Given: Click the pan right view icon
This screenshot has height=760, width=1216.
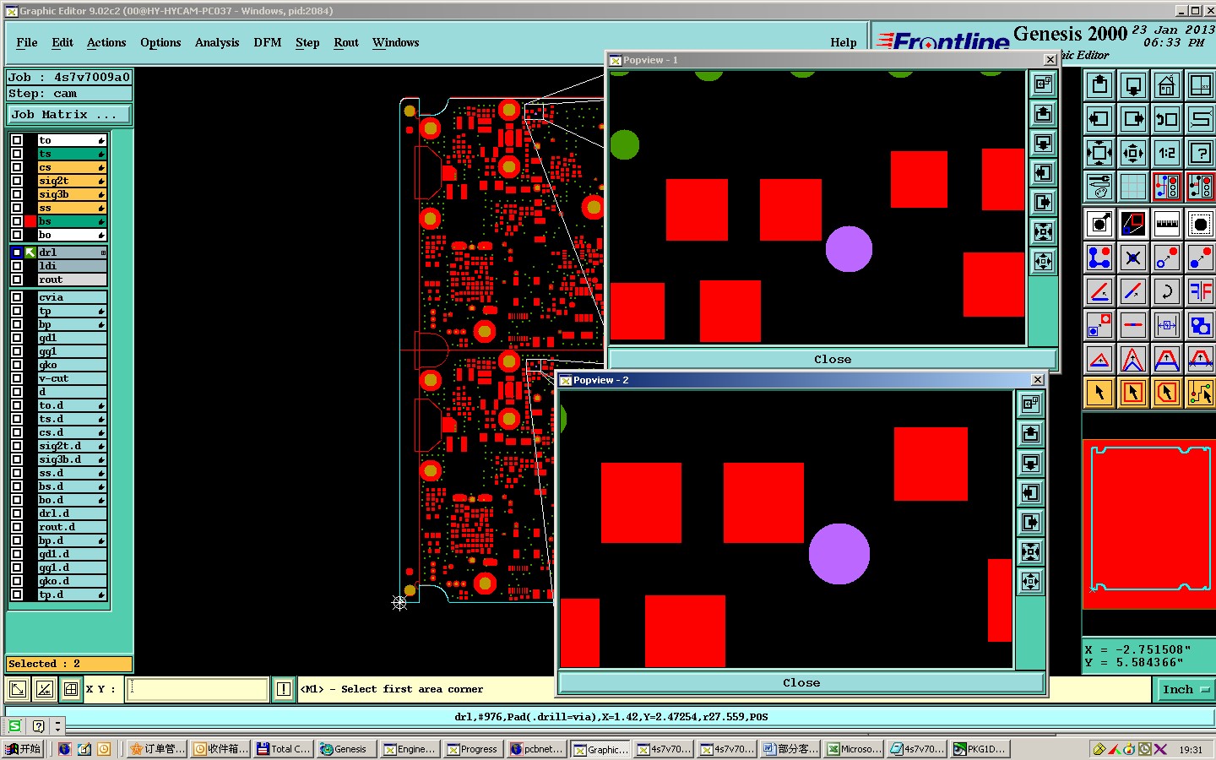Looking at the screenshot, I should pyautogui.click(x=1133, y=119).
